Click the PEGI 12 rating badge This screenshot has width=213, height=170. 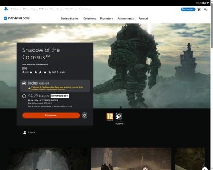pyautogui.click(x=110, y=117)
